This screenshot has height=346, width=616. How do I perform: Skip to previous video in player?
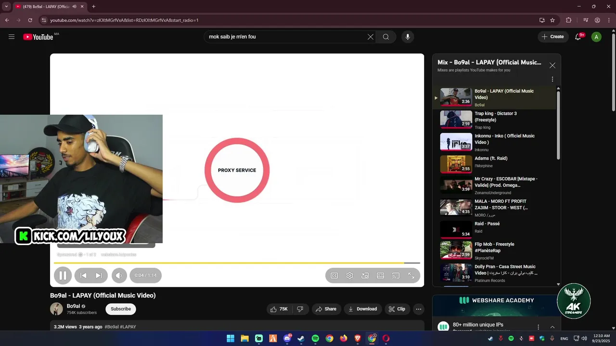(83, 275)
